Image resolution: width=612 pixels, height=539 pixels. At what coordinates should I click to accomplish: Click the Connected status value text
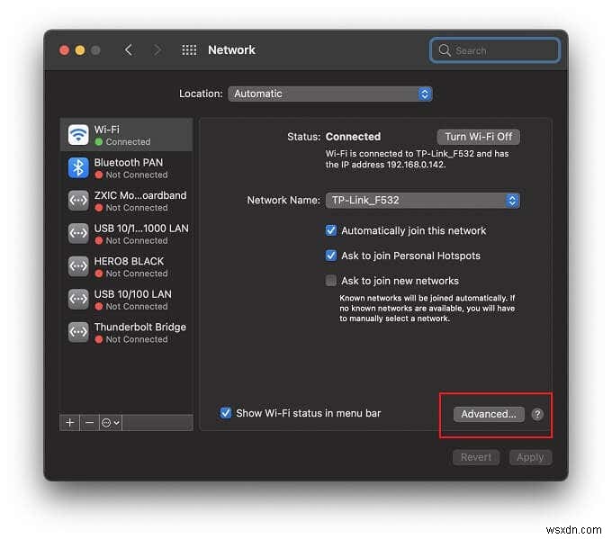click(353, 137)
